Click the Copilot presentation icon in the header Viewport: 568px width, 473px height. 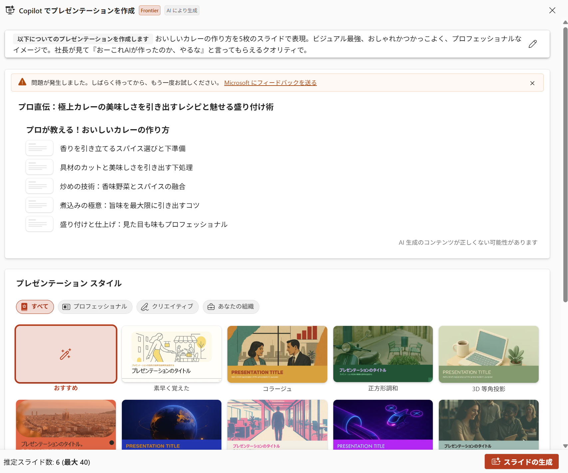[x=10, y=10]
